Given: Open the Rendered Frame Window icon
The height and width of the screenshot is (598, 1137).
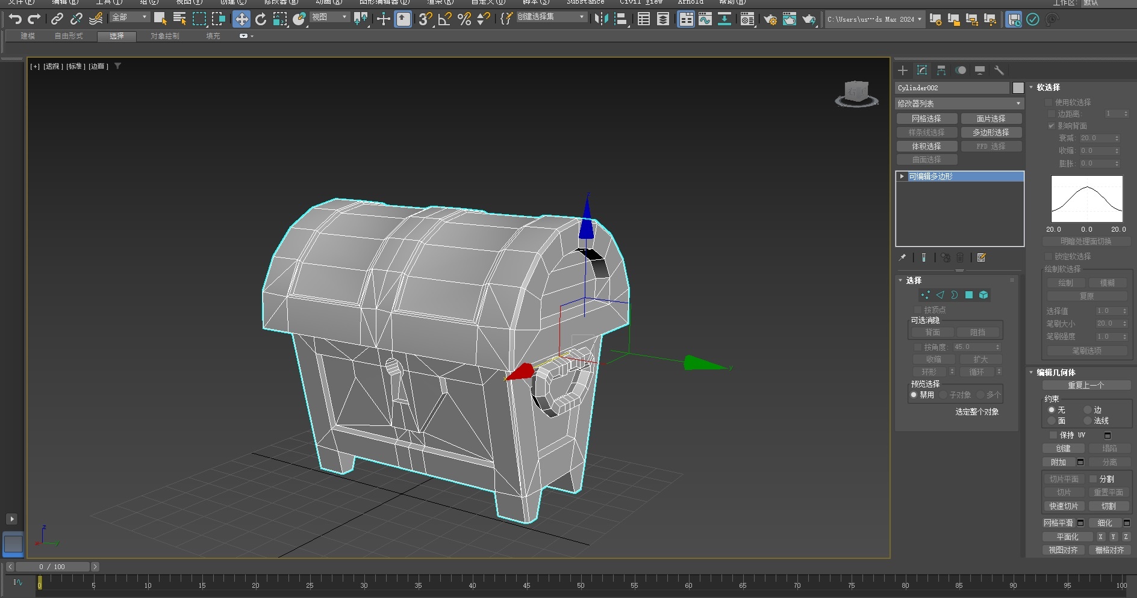Looking at the screenshot, I should 790,19.
